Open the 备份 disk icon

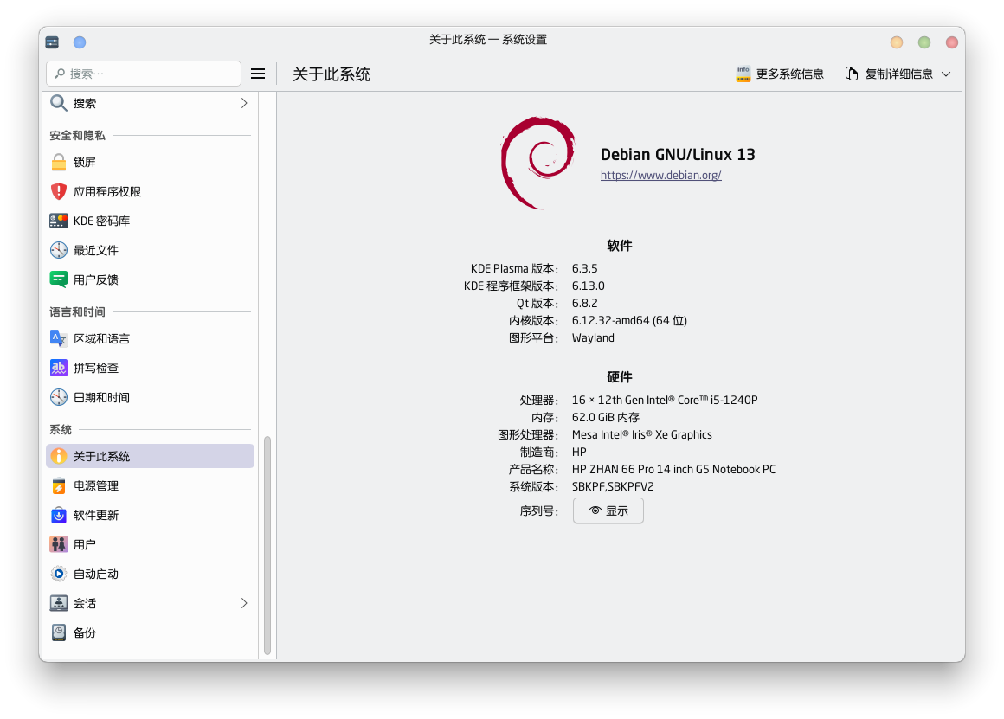tap(58, 633)
